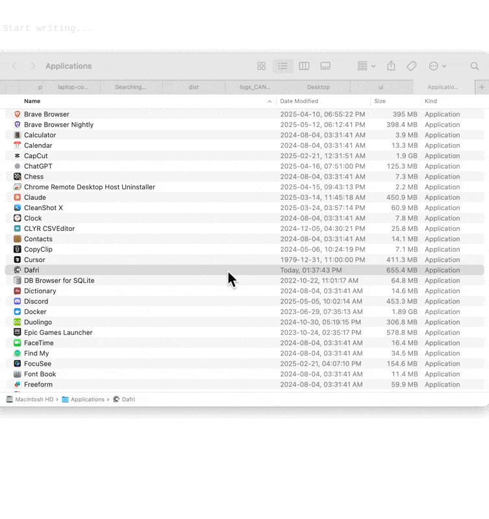Screen dimensions: 489x519
Task: Select the DB Browser for SQLite icon
Action: pyautogui.click(x=18, y=280)
